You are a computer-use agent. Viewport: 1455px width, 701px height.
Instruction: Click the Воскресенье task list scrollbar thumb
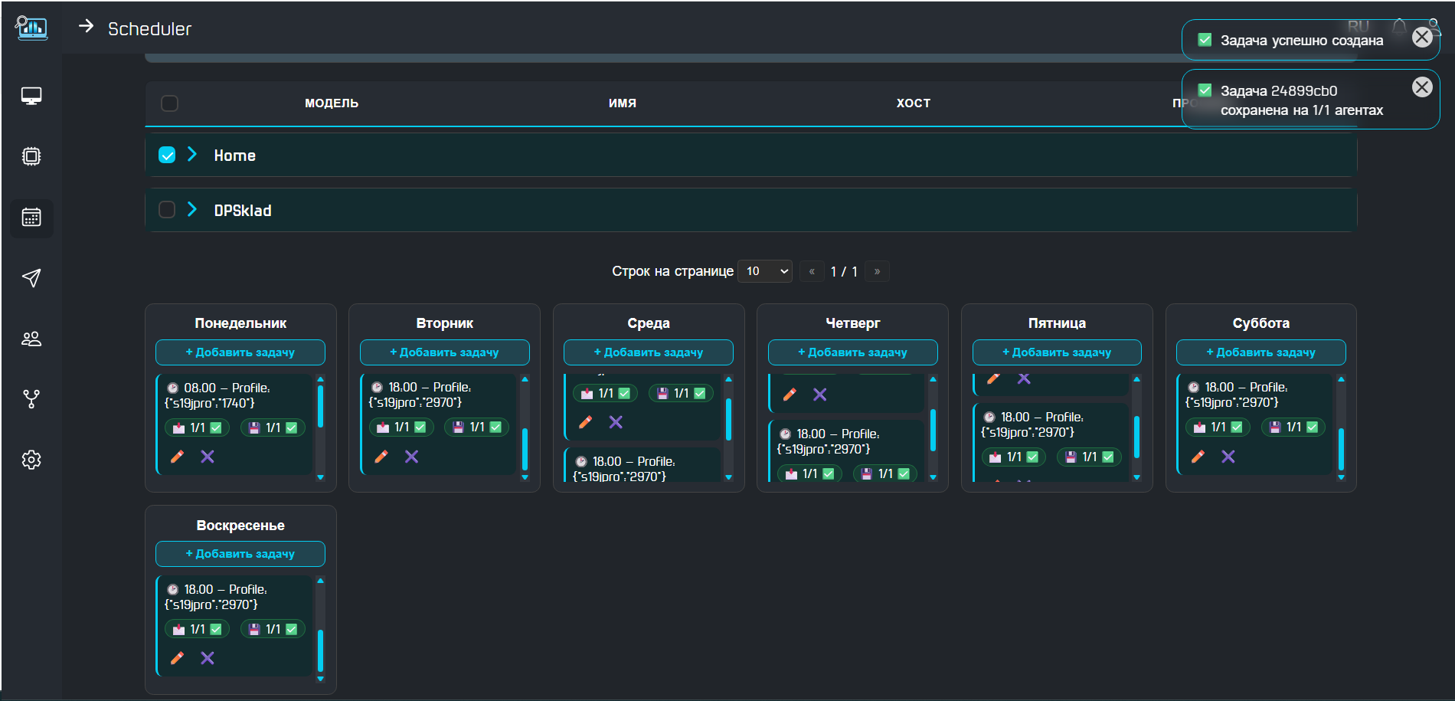coord(320,650)
